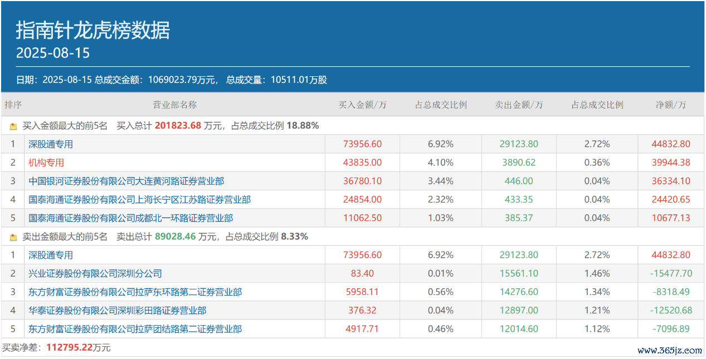
Task: Click the 营业部名称 column header
Action: 175,105
